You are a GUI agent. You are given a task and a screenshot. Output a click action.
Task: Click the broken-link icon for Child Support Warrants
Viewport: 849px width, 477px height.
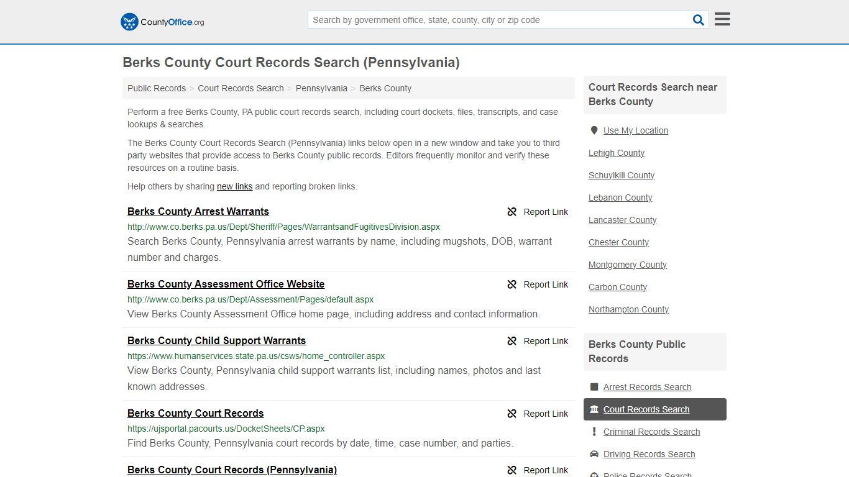512,341
